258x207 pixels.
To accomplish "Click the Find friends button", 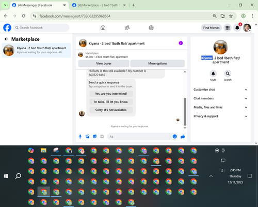I will coord(212,28).
